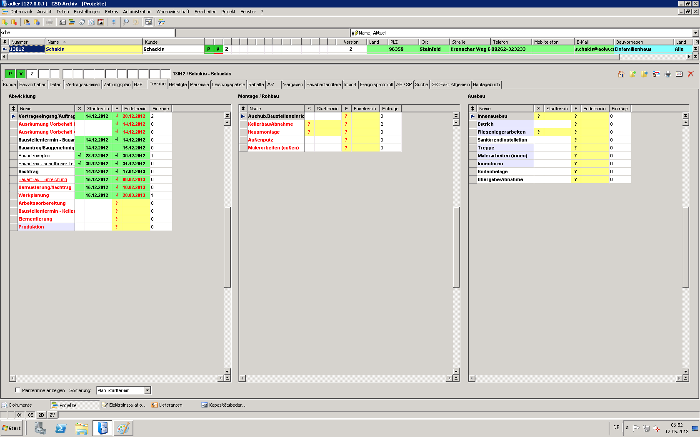Expand the Ausbau table column selector
This screenshot has height=437, width=700.
click(472, 109)
